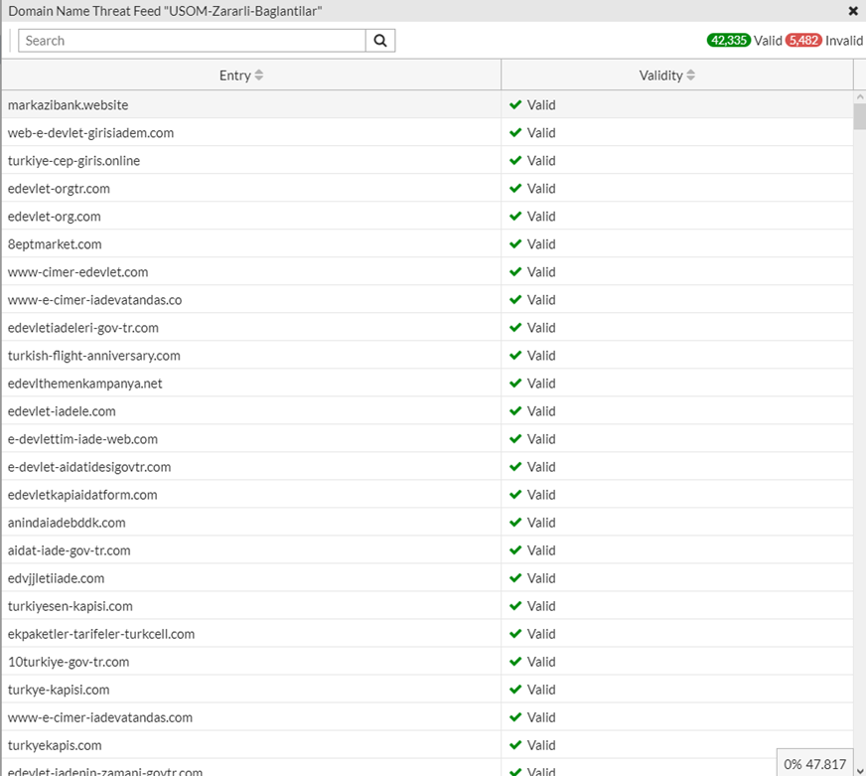Image resolution: width=866 pixels, height=776 pixels.
Task: Close the threat feed dialog
Action: tap(853, 11)
